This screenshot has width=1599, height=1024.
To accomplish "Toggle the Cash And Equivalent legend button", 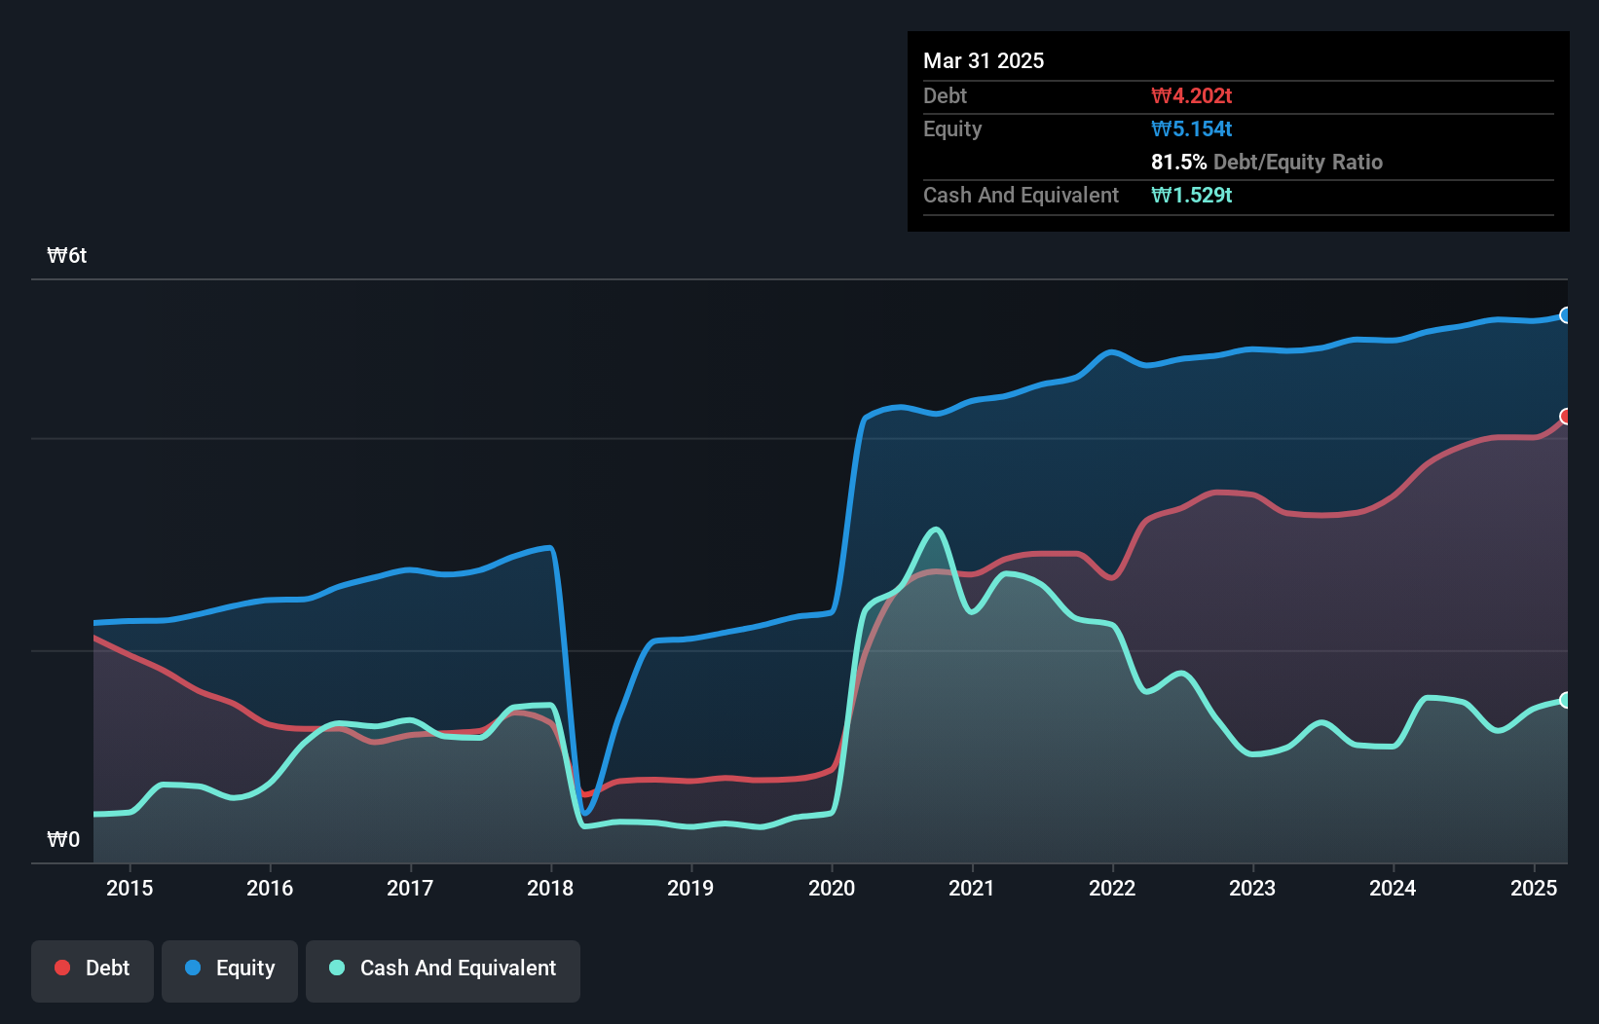I will [443, 970].
